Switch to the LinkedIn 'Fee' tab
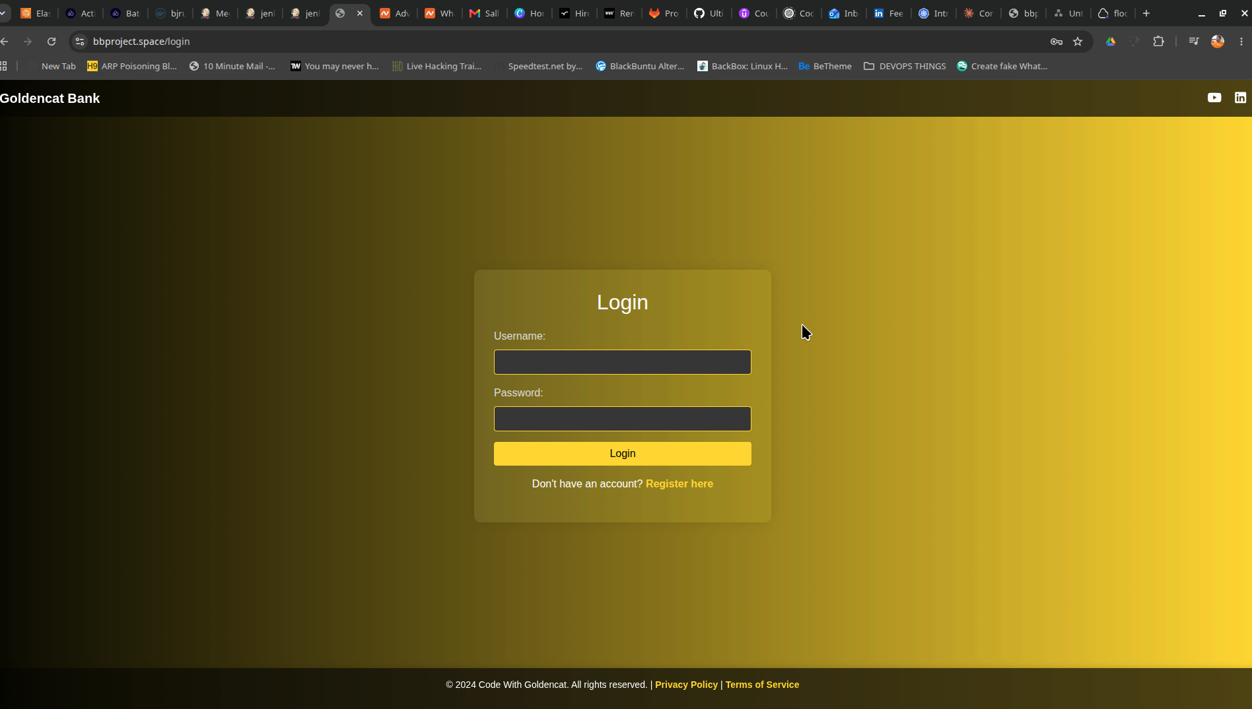The height and width of the screenshot is (709, 1252). click(889, 13)
